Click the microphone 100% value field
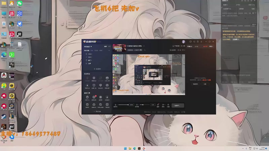 [131, 105]
